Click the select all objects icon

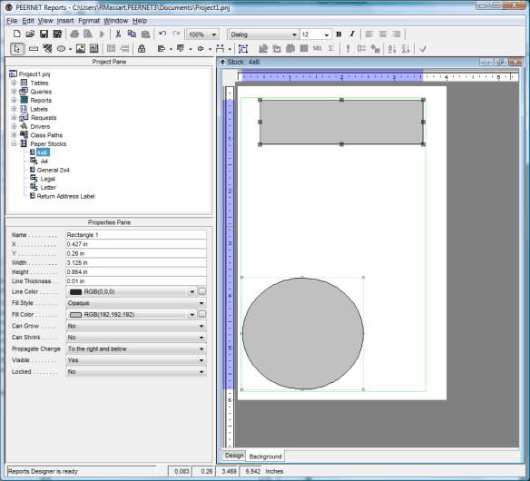(x=243, y=49)
